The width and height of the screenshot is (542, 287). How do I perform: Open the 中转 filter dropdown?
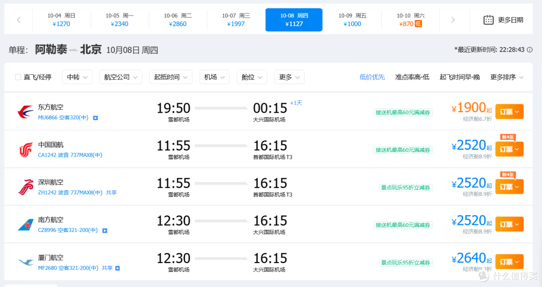(x=77, y=77)
